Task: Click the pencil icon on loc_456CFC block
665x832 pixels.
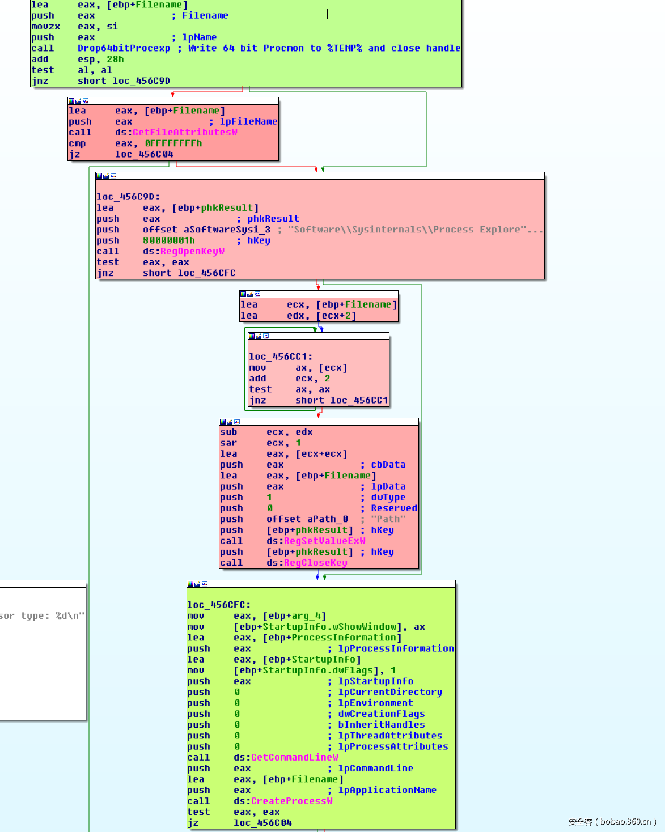Action: pos(197,584)
